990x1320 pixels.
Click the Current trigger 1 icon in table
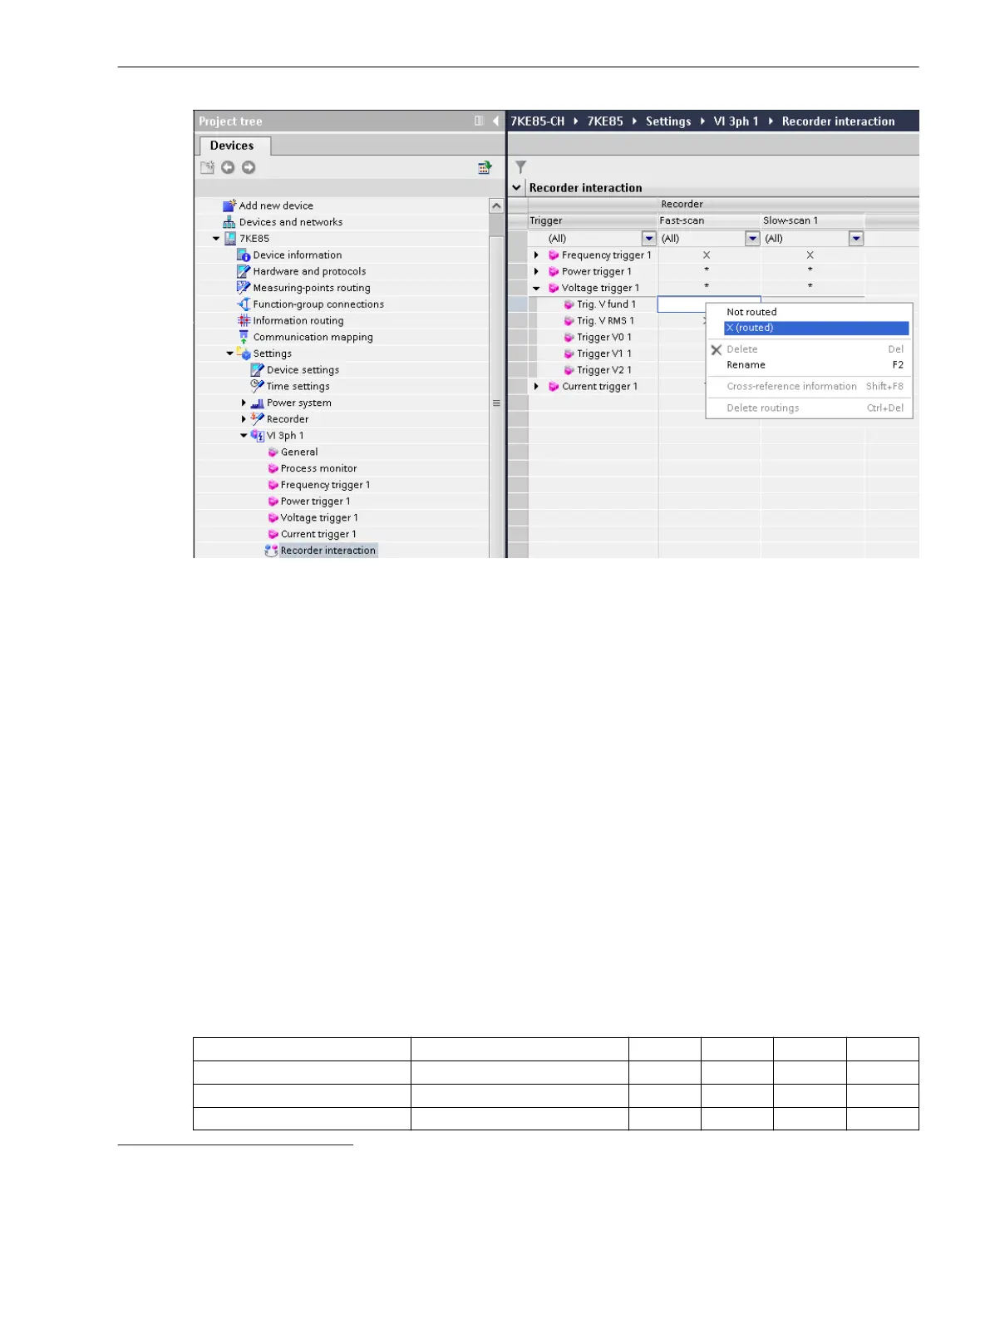554,387
